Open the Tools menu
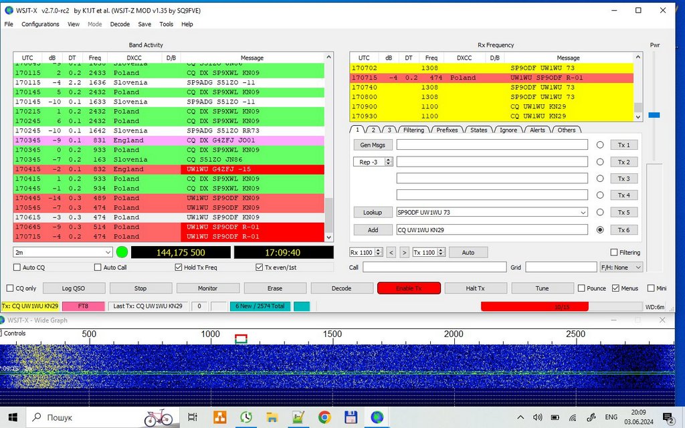 166,24
